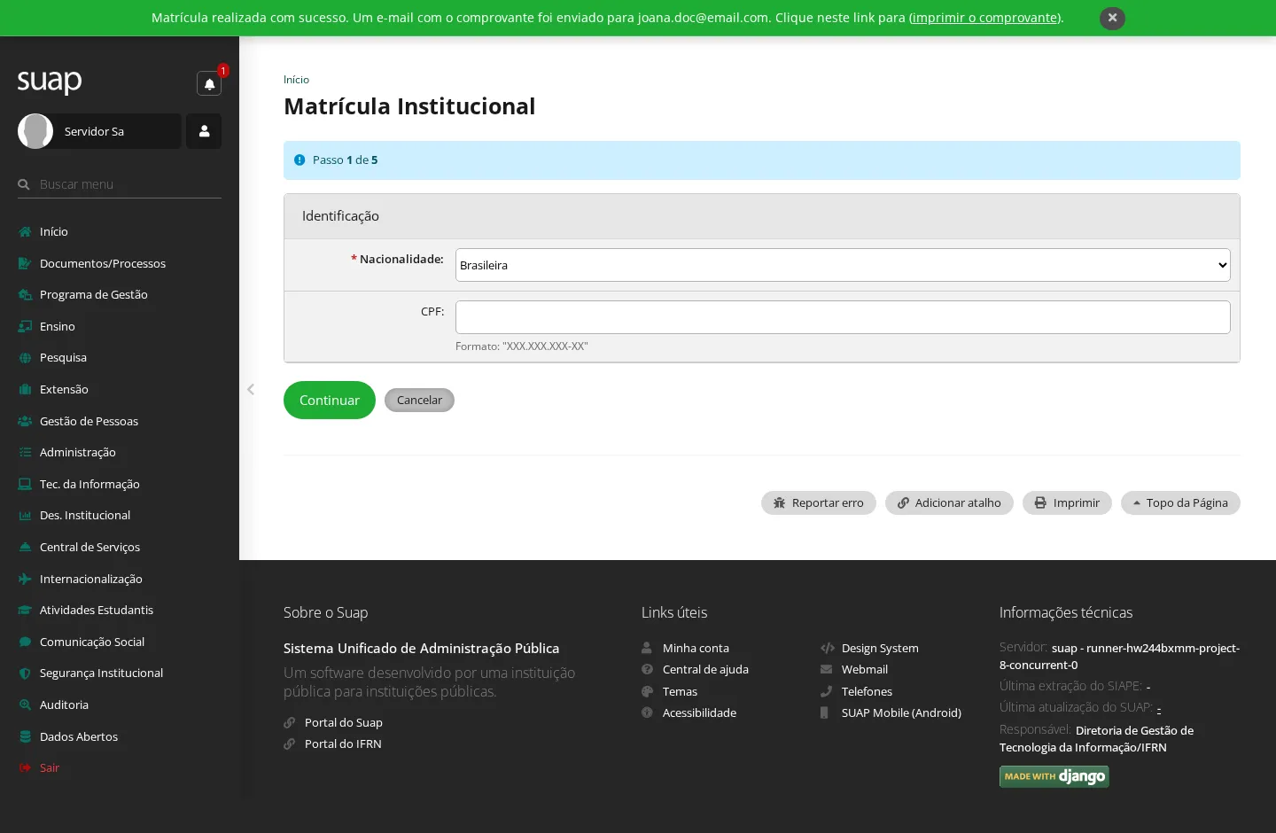The height and width of the screenshot is (833, 1276).
Task: Focus the CPF input field
Action: click(843, 317)
